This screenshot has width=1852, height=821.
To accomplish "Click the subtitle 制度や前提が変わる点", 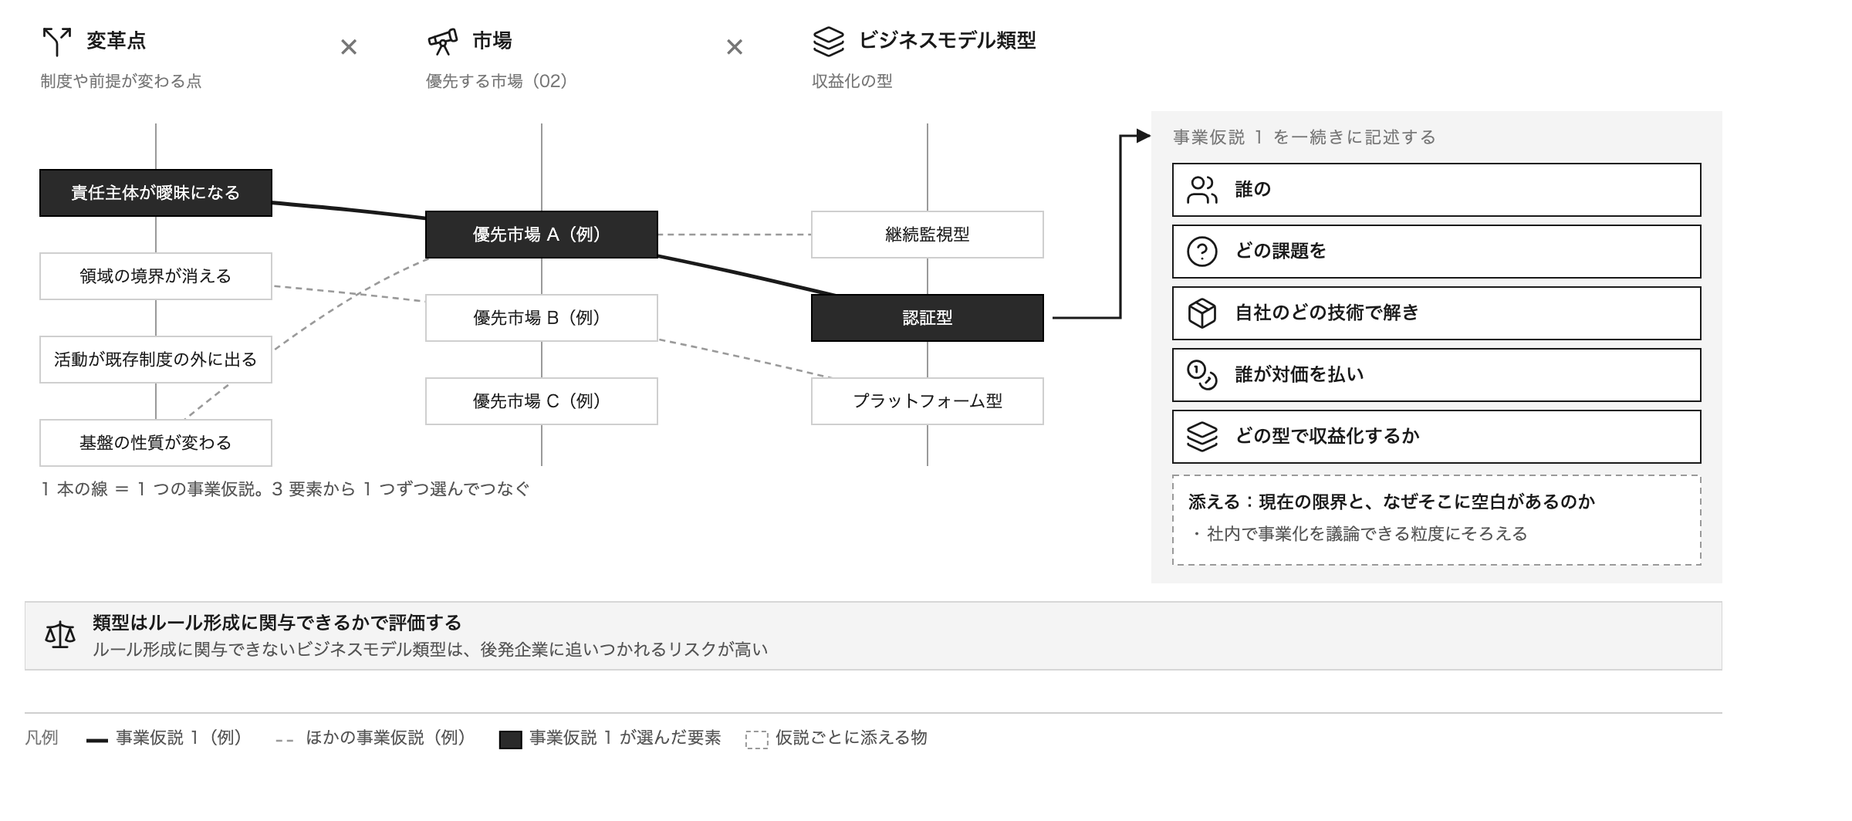I will click(x=121, y=81).
